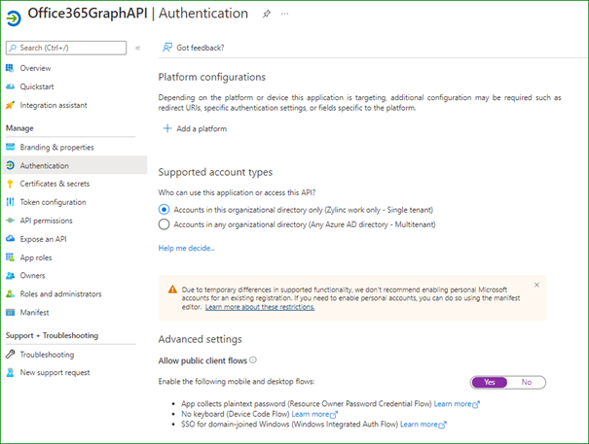Select multitenant accounts radio option
This screenshot has height=444, width=589.
(164, 224)
